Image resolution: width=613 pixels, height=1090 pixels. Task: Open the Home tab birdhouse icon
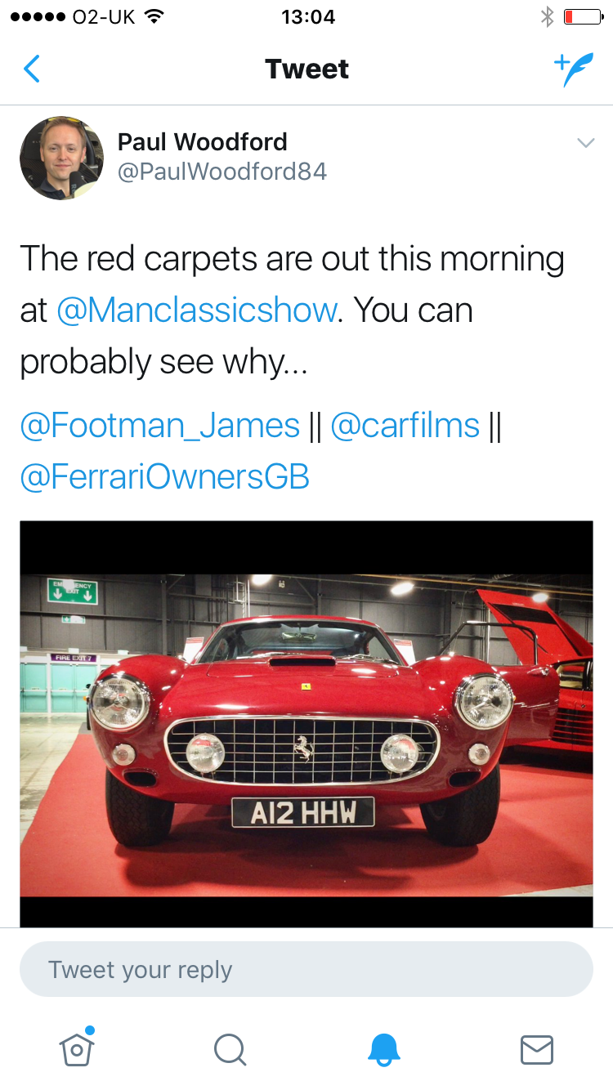tap(77, 1048)
